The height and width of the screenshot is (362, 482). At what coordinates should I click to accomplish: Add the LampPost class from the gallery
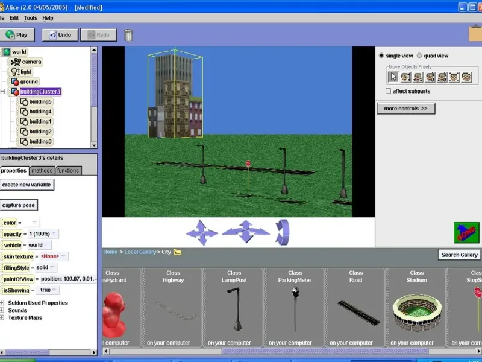pyautogui.click(x=233, y=308)
